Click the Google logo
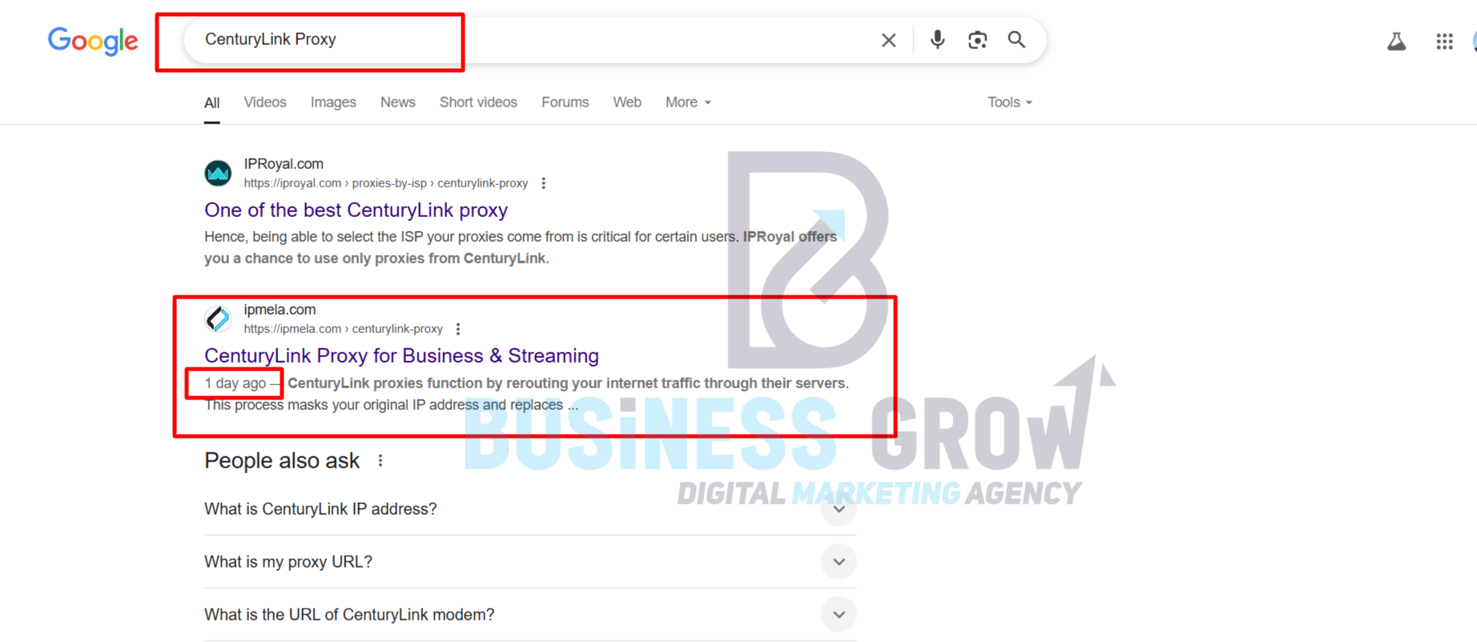This screenshot has height=642, width=1477. pos(93,41)
